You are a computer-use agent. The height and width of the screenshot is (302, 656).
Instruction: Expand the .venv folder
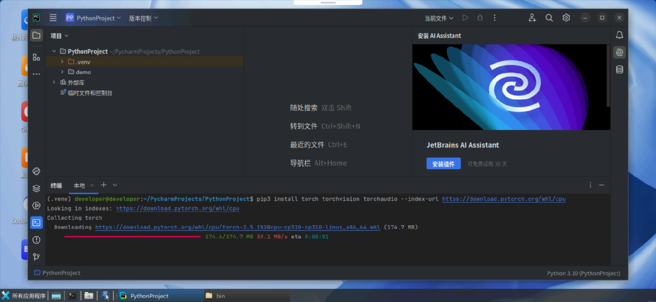[62, 62]
